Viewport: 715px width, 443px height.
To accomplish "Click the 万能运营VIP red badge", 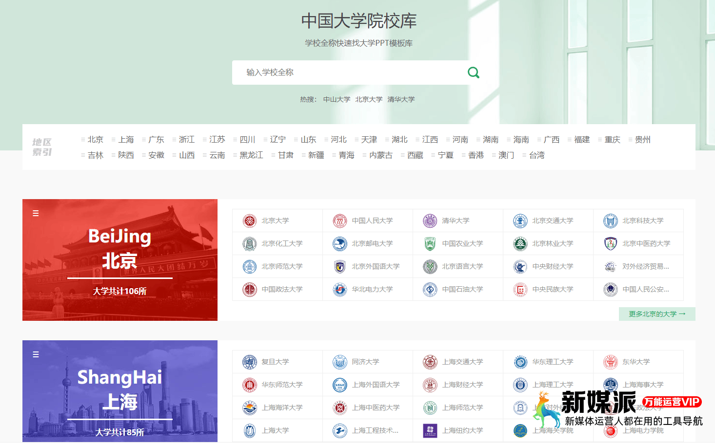I will click(672, 402).
